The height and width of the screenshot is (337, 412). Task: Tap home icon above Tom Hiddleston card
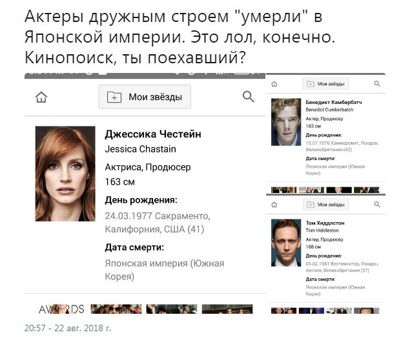[274, 205]
